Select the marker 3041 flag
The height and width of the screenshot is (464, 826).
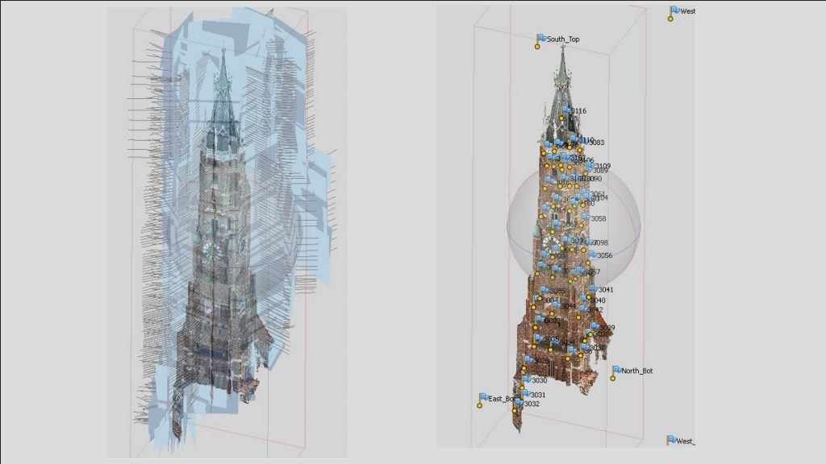pos(594,289)
